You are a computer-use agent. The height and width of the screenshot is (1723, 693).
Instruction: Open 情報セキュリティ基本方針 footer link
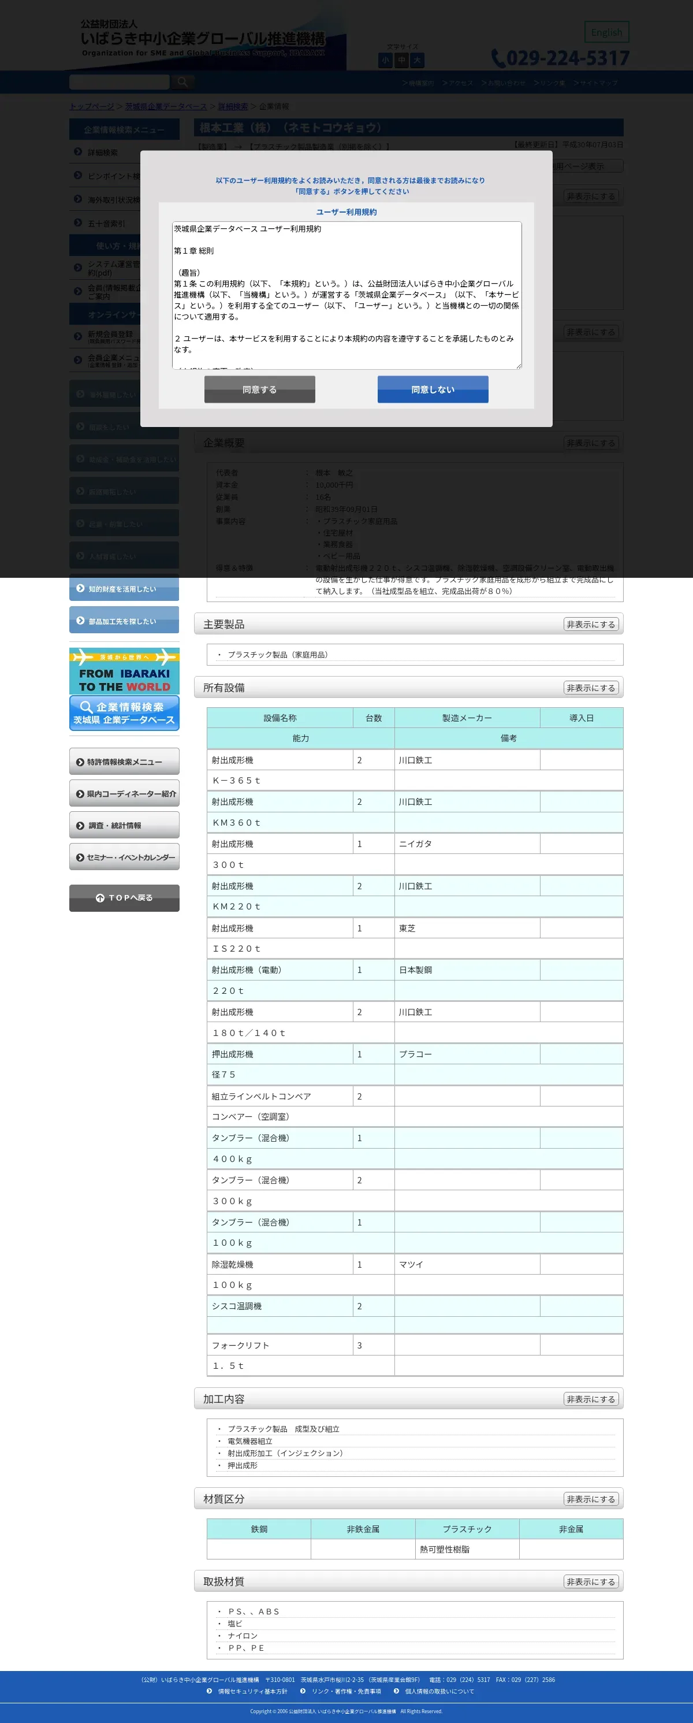coord(252,1691)
